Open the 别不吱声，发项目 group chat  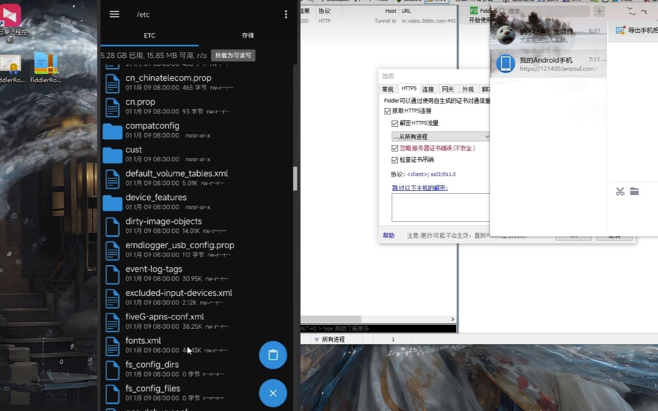[x=548, y=35]
